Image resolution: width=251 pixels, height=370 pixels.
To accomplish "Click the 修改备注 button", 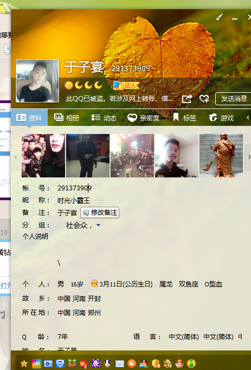I will point(100,213).
